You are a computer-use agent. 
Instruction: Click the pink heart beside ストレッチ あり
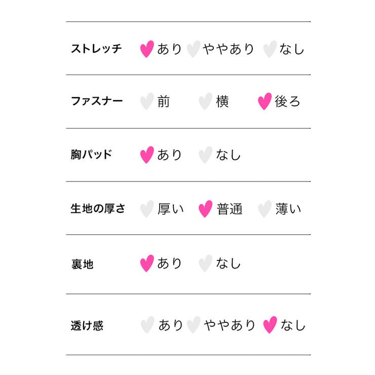click(x=146, y=49)
